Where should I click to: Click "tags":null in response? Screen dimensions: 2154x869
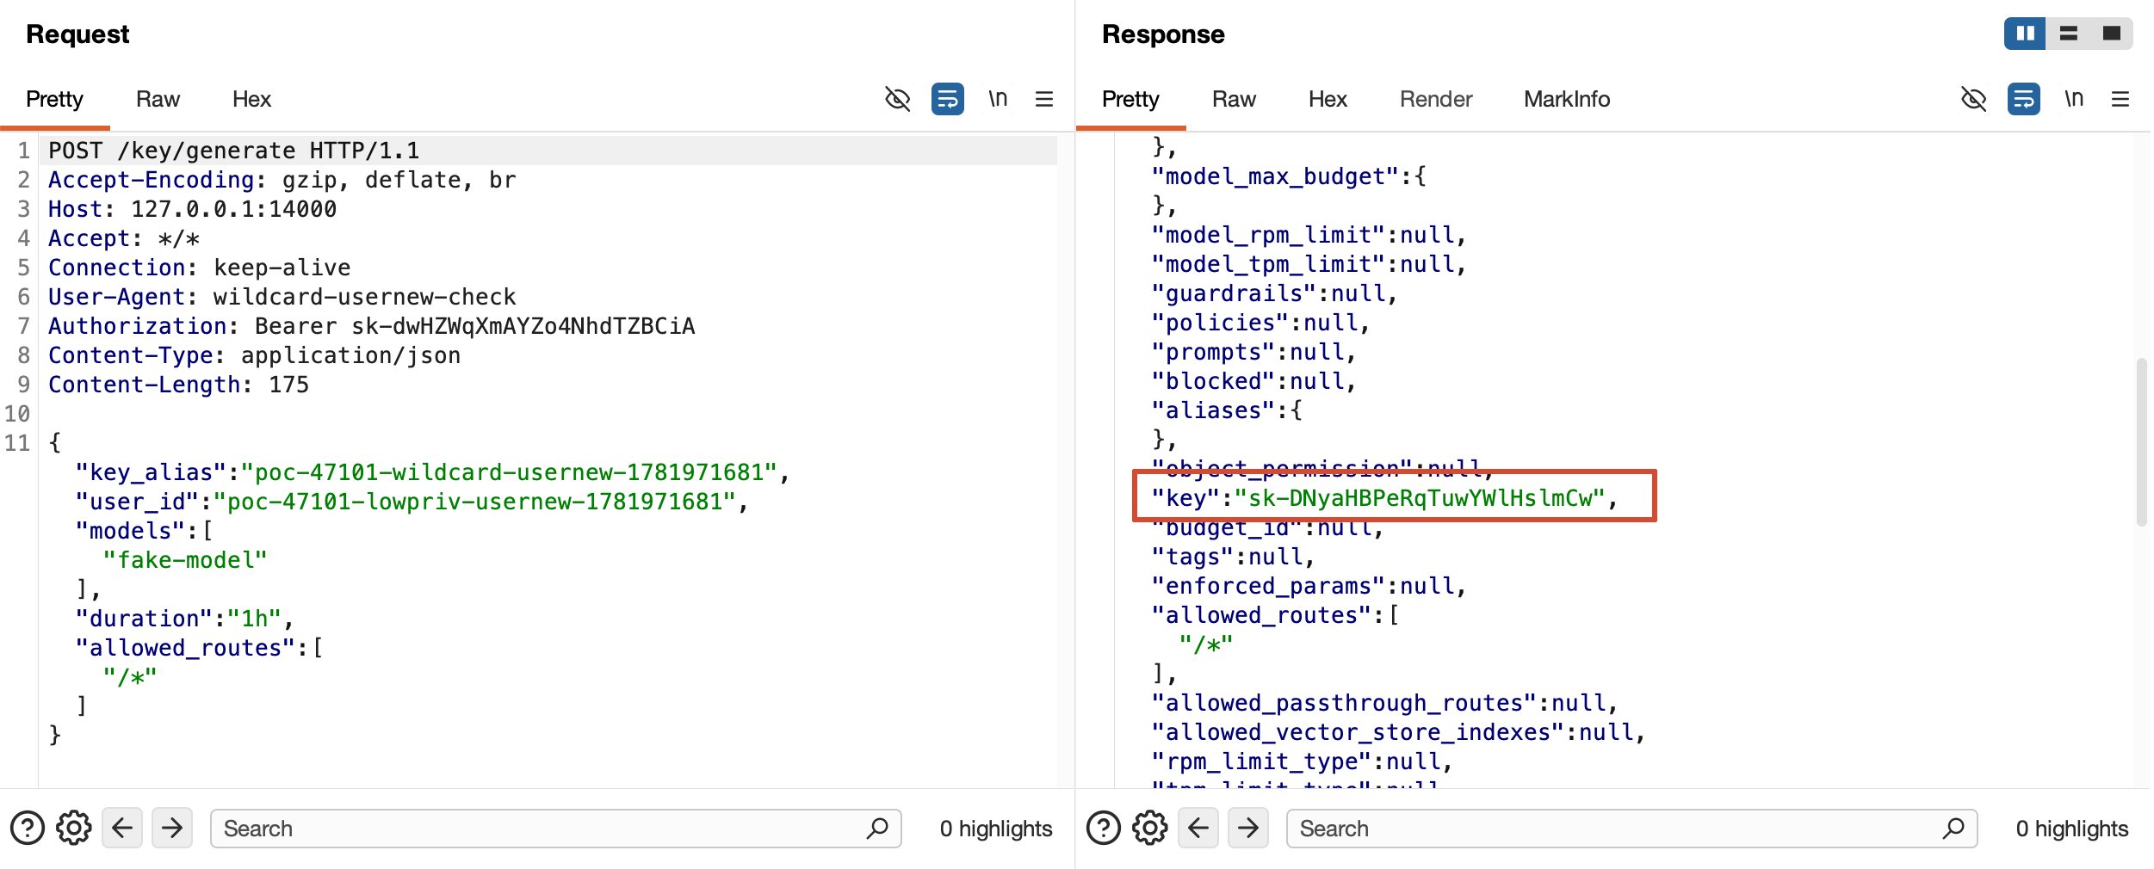tap(1233, 557)
